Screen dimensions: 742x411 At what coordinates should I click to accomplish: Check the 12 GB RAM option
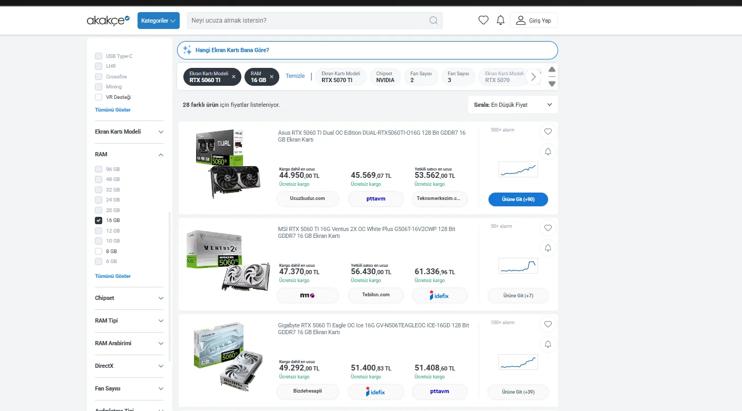[99, 230]
